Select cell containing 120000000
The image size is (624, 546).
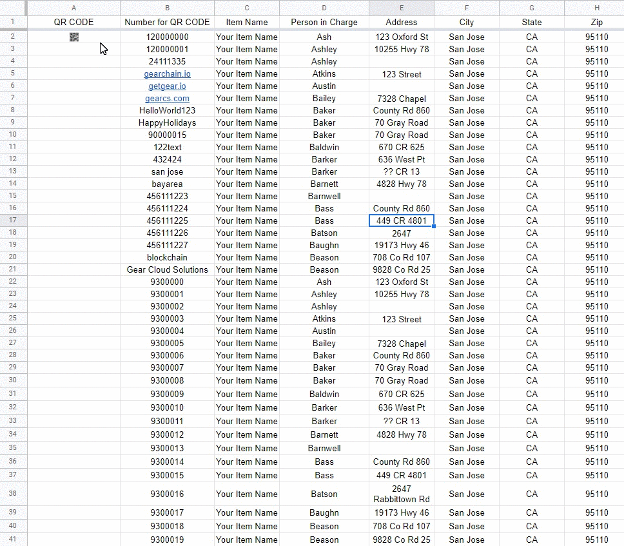(167, 37)
